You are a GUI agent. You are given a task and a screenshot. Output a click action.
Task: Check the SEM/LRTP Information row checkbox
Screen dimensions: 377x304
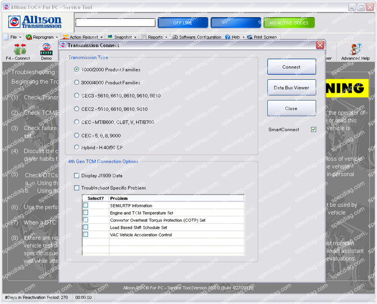coord(85,206)
